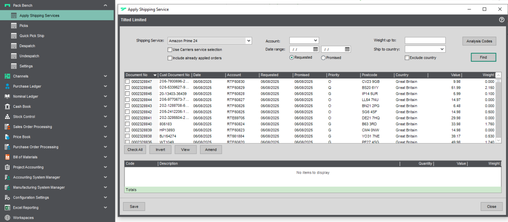Viewport: 508px width, 222px height.
Task: Click the Apply Shipping Services list icon
Action: tap(14, 15)
